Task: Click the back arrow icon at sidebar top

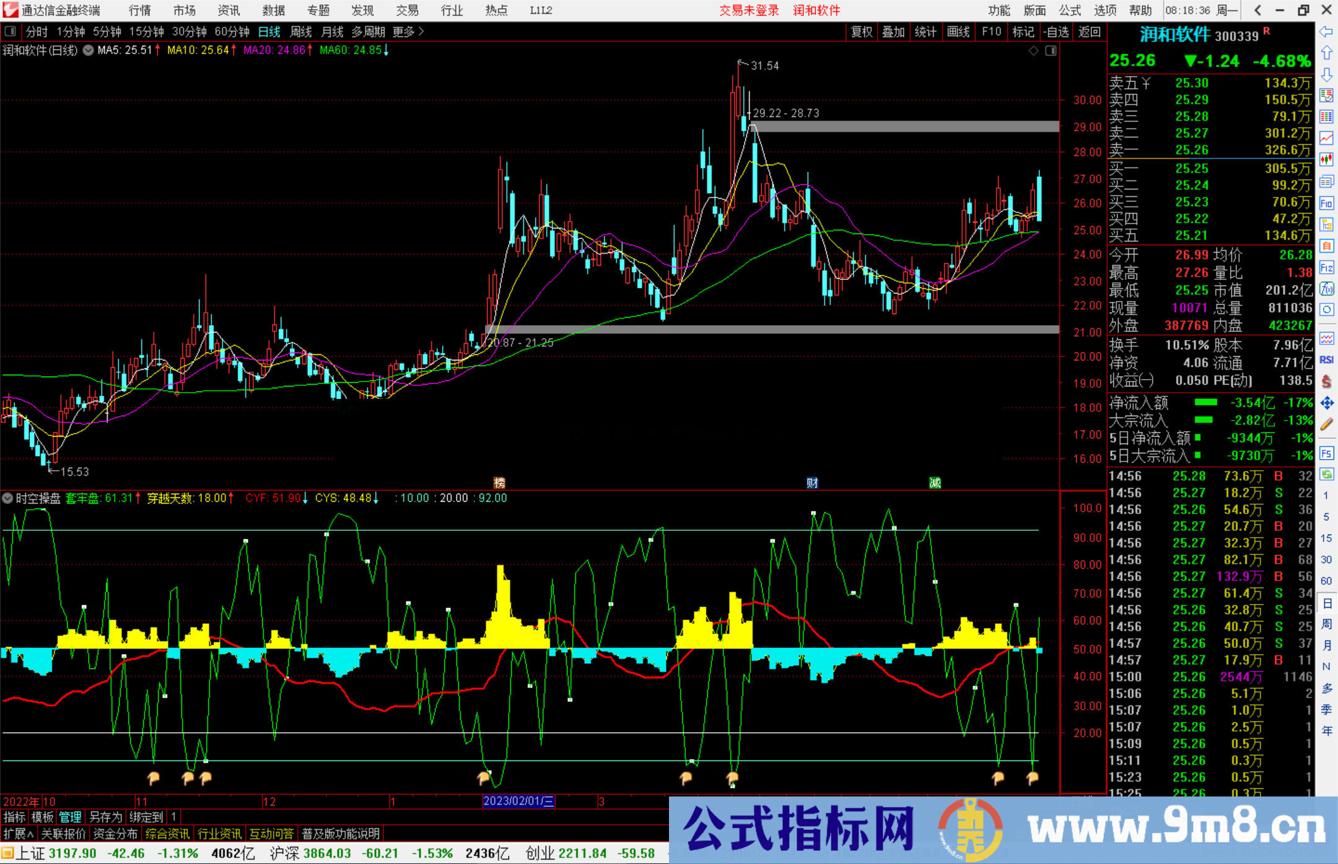Action: (x=1326, y=32)
